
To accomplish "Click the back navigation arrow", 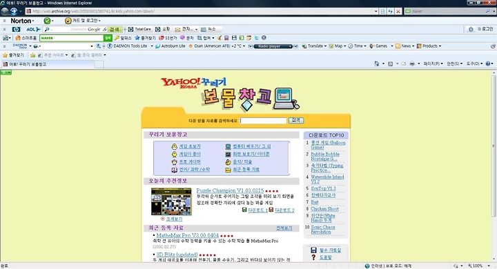I will click(5, 11).
